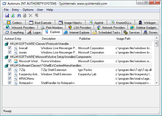Image resolution: width=162 pixels, height=116 pixels.
Task: Switch to the Network Providers tab
Action: pos(111,27)
